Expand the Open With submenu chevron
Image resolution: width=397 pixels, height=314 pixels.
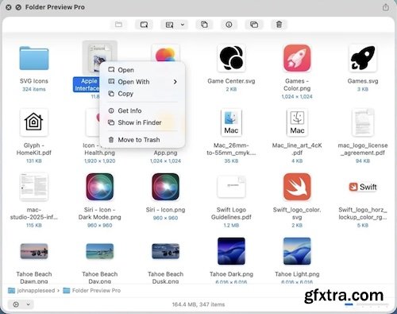click(x=175, y=82)
